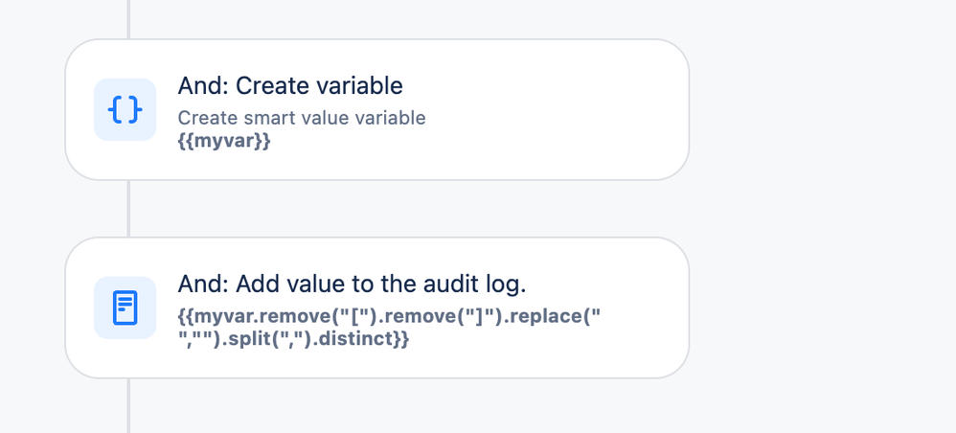Click empty canvas right of Create variable card

814,109
